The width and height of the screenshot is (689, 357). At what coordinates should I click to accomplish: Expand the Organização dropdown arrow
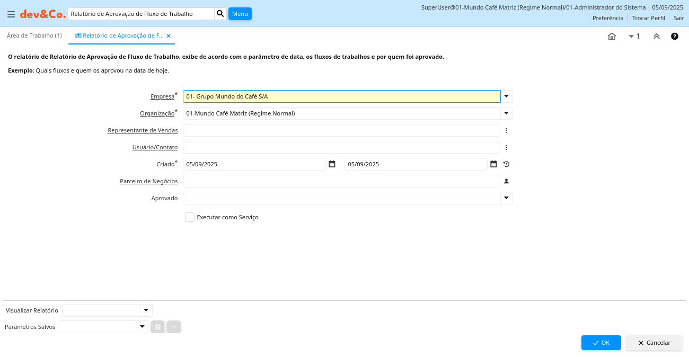[507, 113]
